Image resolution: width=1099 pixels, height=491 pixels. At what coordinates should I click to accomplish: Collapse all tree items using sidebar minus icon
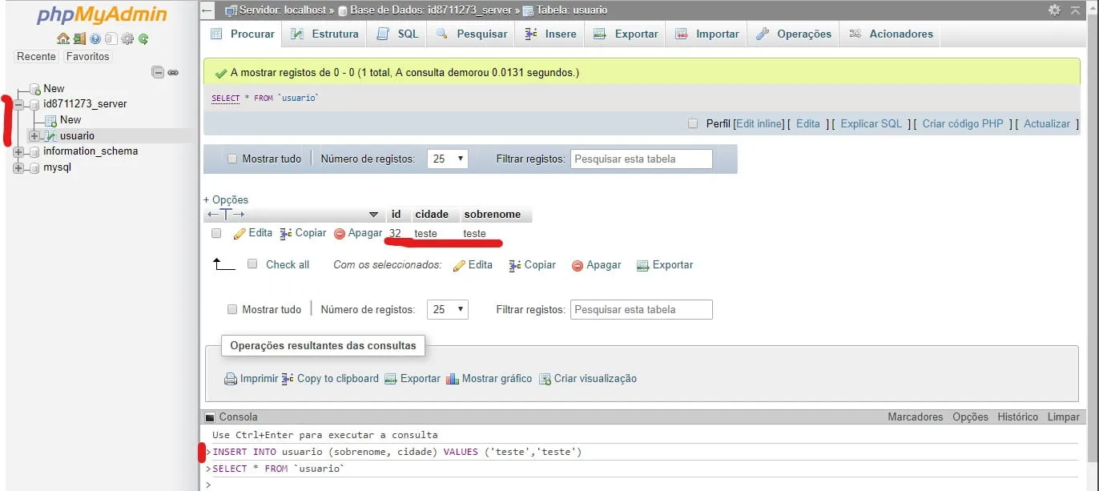point(158,72)
